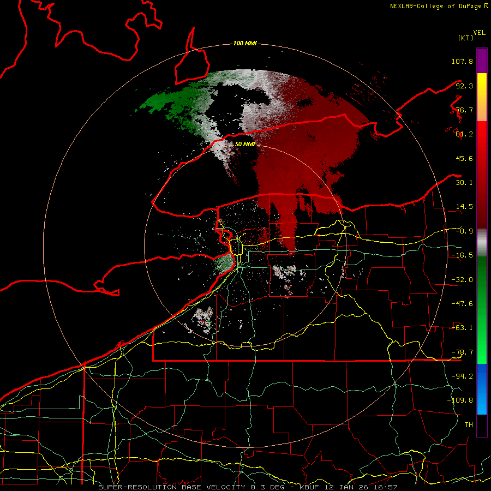Select the -47.6 scale label
Viewport: 491px width, 491px height.
pos(462,304)
